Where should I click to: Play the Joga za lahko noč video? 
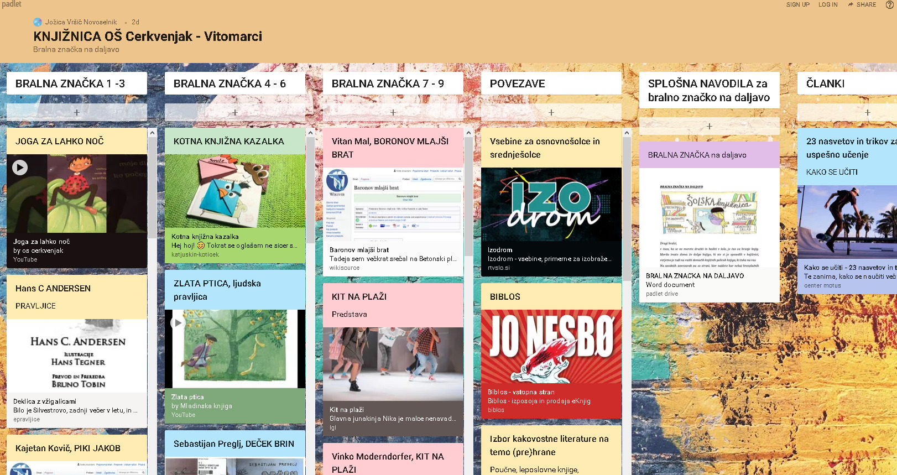tap(20, 167)
